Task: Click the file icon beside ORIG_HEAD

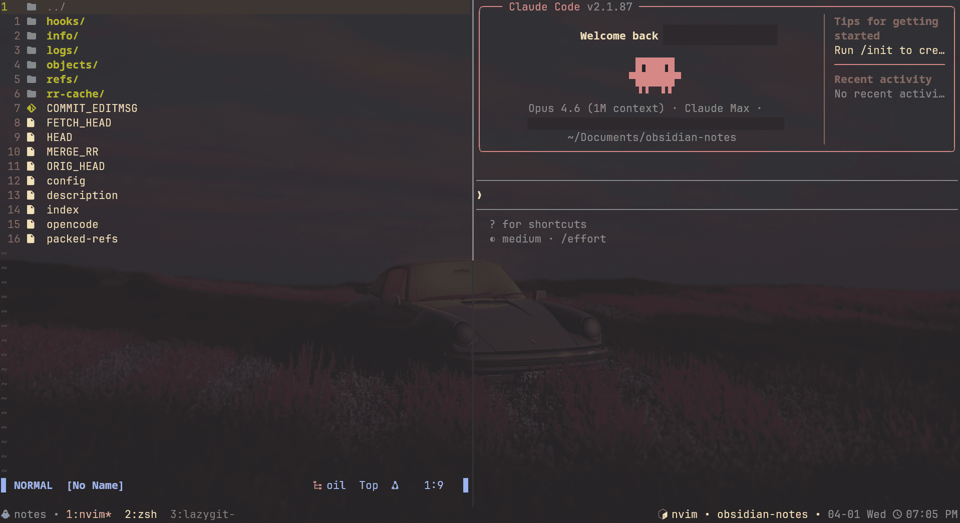Action: [x=31, y=166]
